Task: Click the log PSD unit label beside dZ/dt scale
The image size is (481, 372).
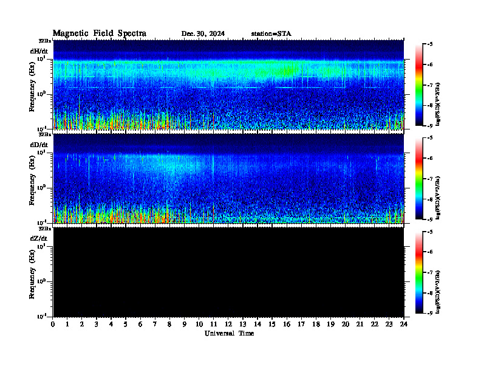Action: pos(438,292)
